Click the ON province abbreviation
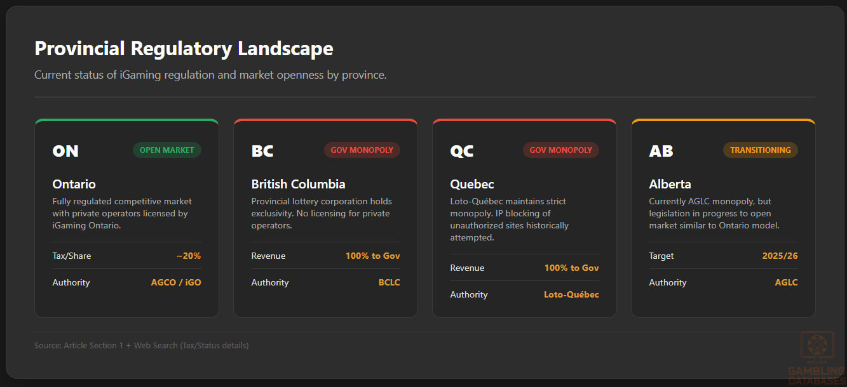This screenshot has width=847, height=387. (x=65, y=151)
